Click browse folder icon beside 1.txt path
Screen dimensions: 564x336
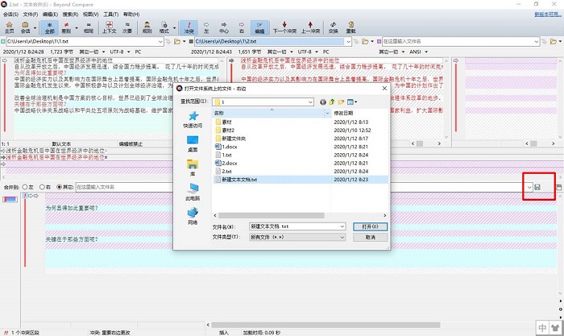(177, 42)
